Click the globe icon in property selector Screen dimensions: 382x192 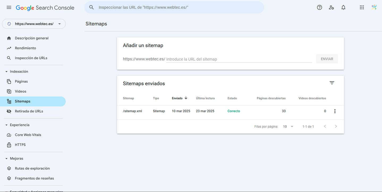click(x=9, y=24)
